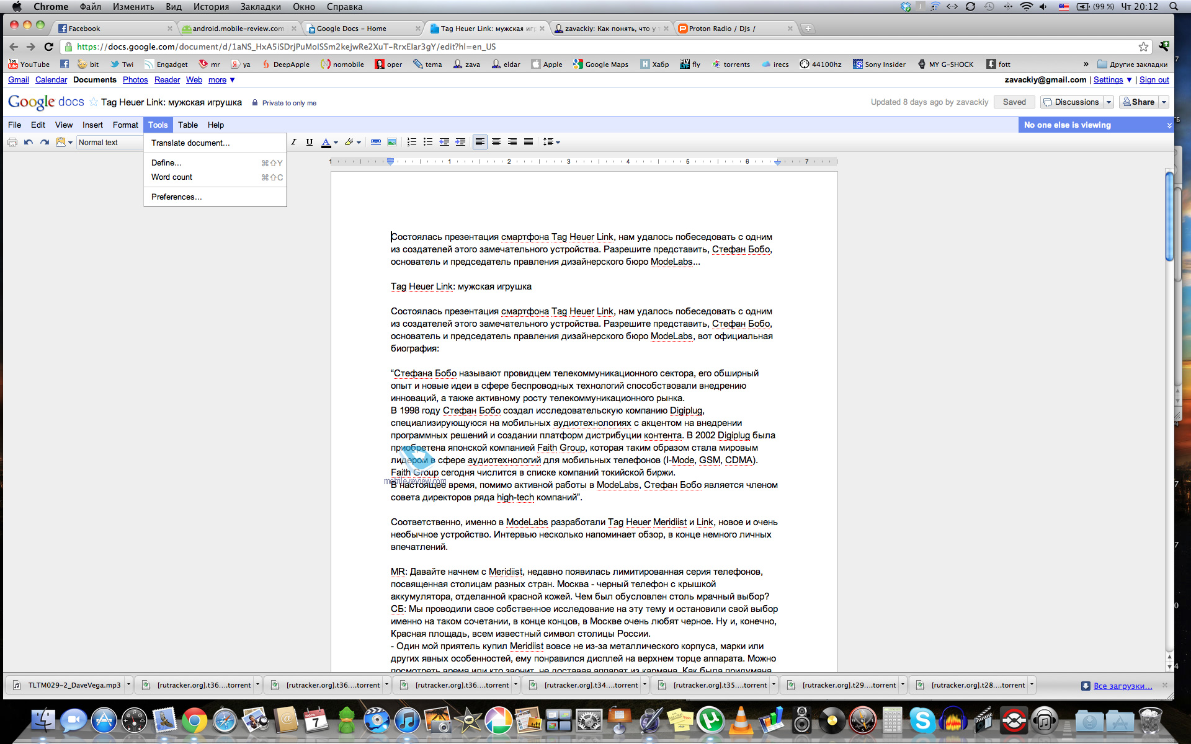The width and height of the screenshot is (1191, 744).
Task: Justify text alignment
Action: tap(529, 142)
